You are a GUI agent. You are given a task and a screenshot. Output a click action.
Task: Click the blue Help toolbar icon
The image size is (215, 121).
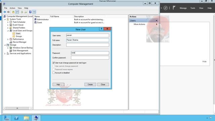(x=30, y=12)
